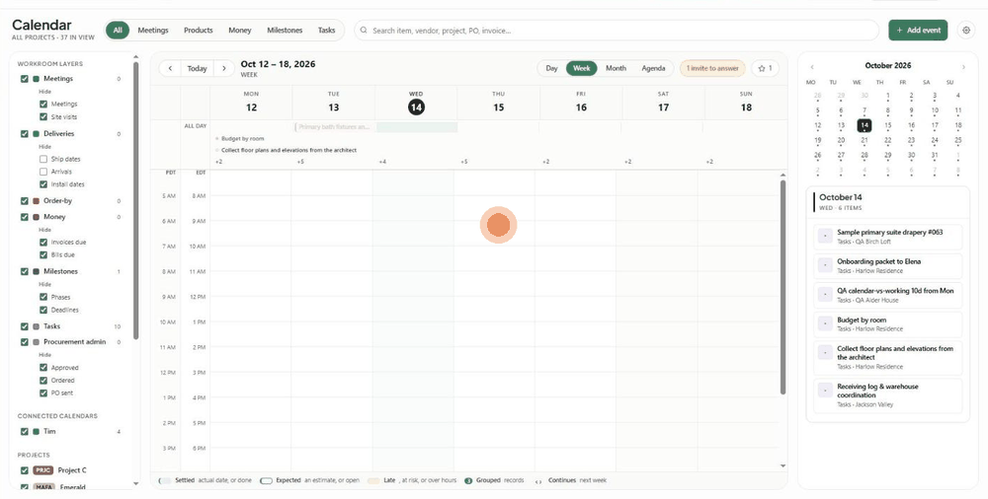988x499 pixels.
Task: Show previous month in mini calendar
Action: pyautogui.click(x=812, y=67)
